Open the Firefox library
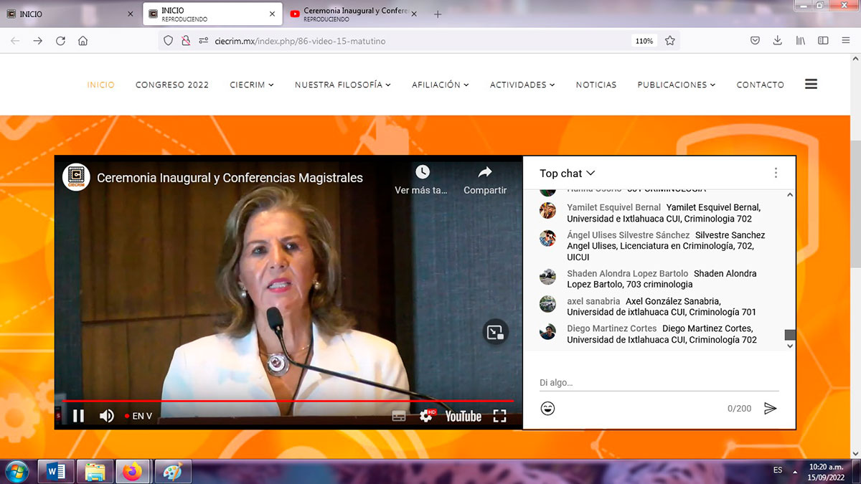This screenshot has width=861, height=484. click(x=800, y=41)
